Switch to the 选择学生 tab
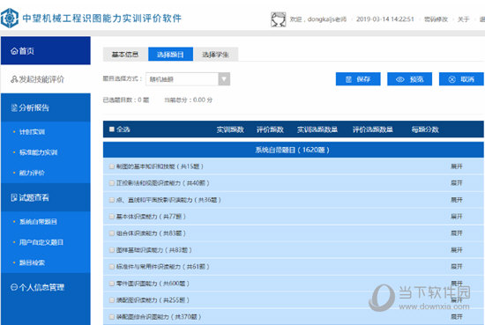The image size is (485, 325). click(x=215, y=55)
